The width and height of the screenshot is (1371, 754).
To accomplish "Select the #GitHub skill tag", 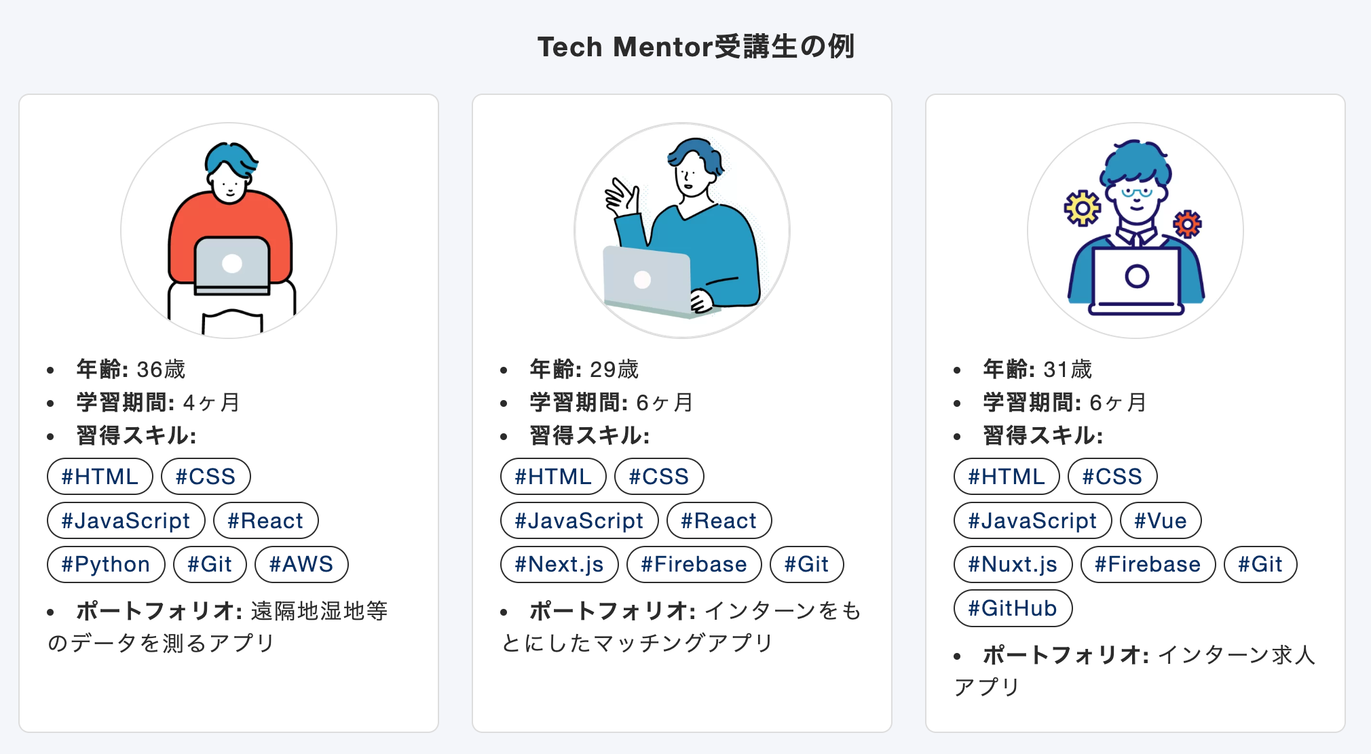I will (1013, 608).
